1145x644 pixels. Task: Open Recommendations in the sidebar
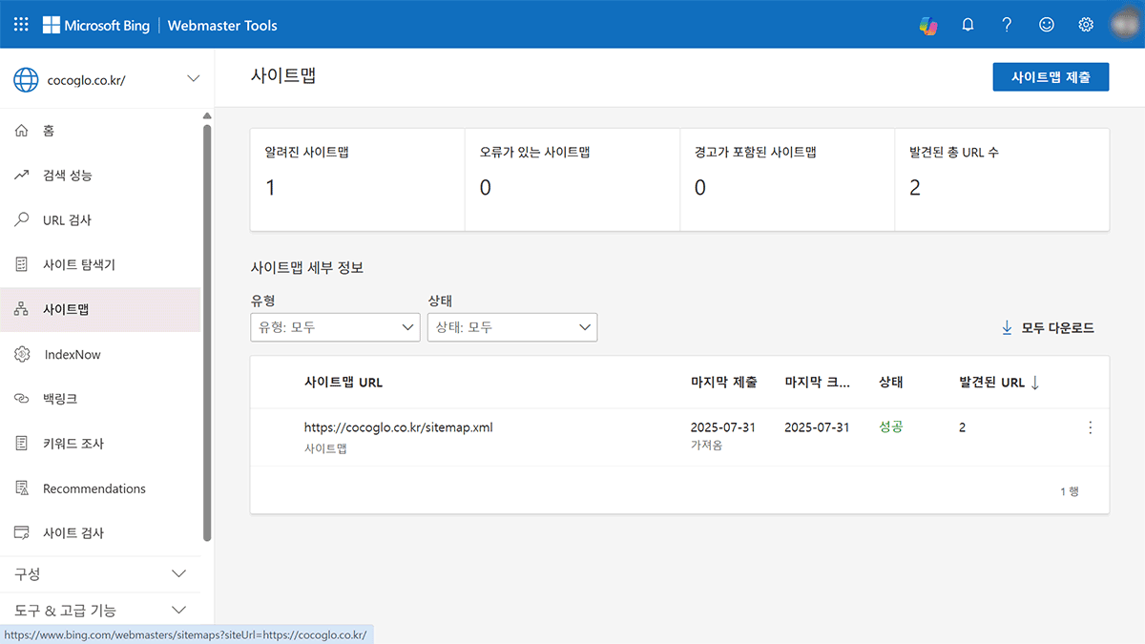[x=100, y=488]
